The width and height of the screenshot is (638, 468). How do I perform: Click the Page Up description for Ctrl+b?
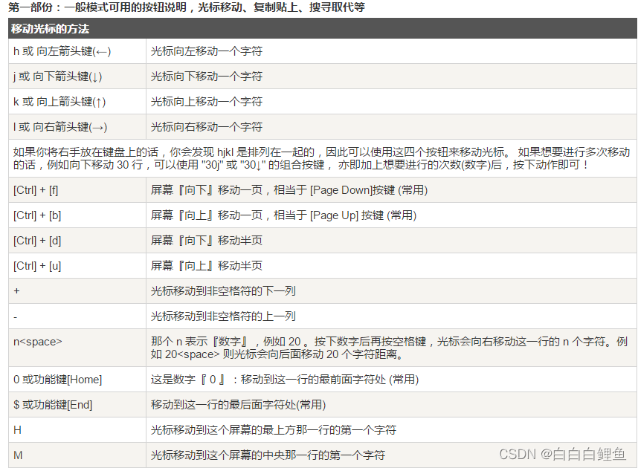tap(283, 215)
